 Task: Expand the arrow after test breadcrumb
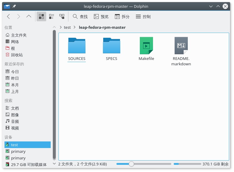pos(74,27)
